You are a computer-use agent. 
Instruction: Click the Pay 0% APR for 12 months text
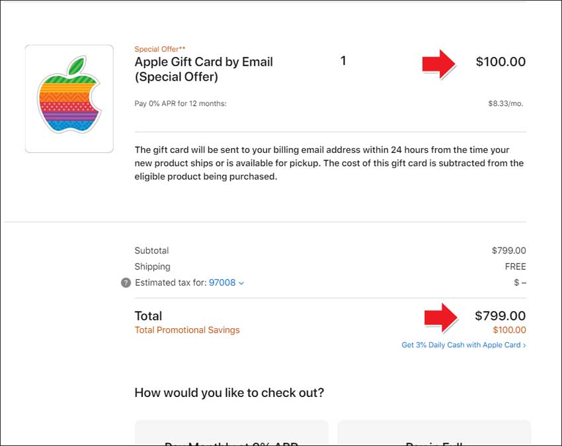(181, 104)
